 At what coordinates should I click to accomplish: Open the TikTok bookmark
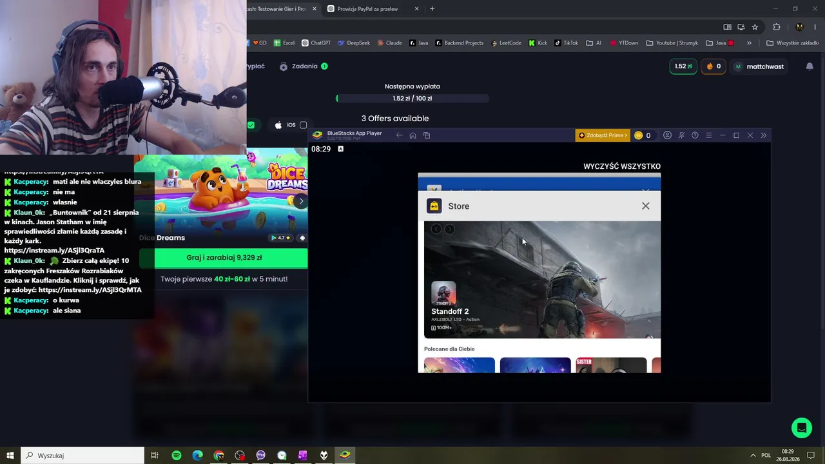567,43
